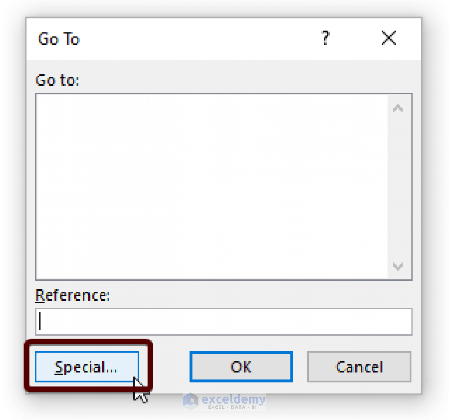Close the Go To dialog
Viewport: 449px width, 420px height.
389,38
